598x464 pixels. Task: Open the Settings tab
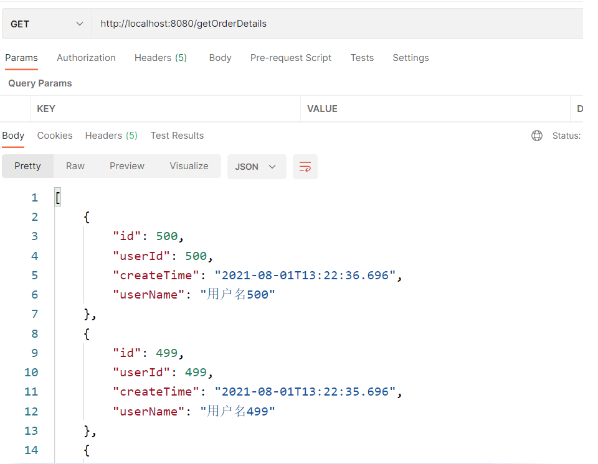[411, 58]
